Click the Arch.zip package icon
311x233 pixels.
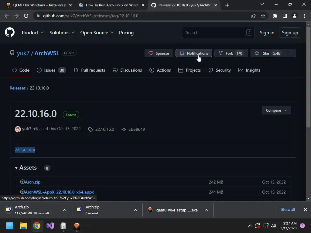(x=22, y=182)
